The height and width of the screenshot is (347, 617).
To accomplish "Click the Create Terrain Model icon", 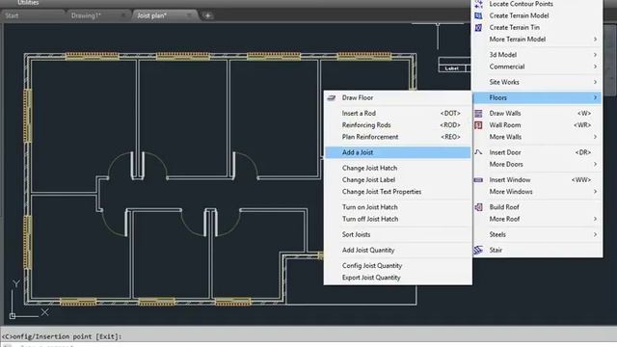I will (x=478, y=15).
